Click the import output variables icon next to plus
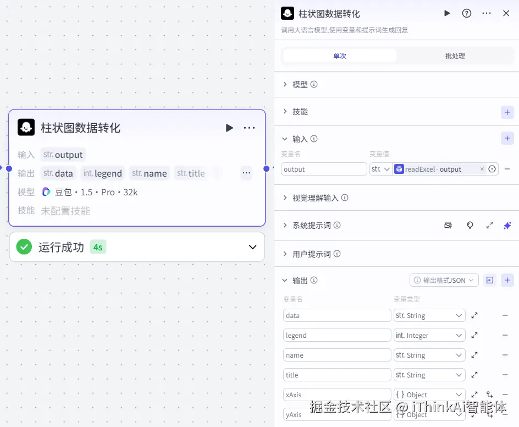This screenshot has height=427, width=519. click(x=489, y=280)
